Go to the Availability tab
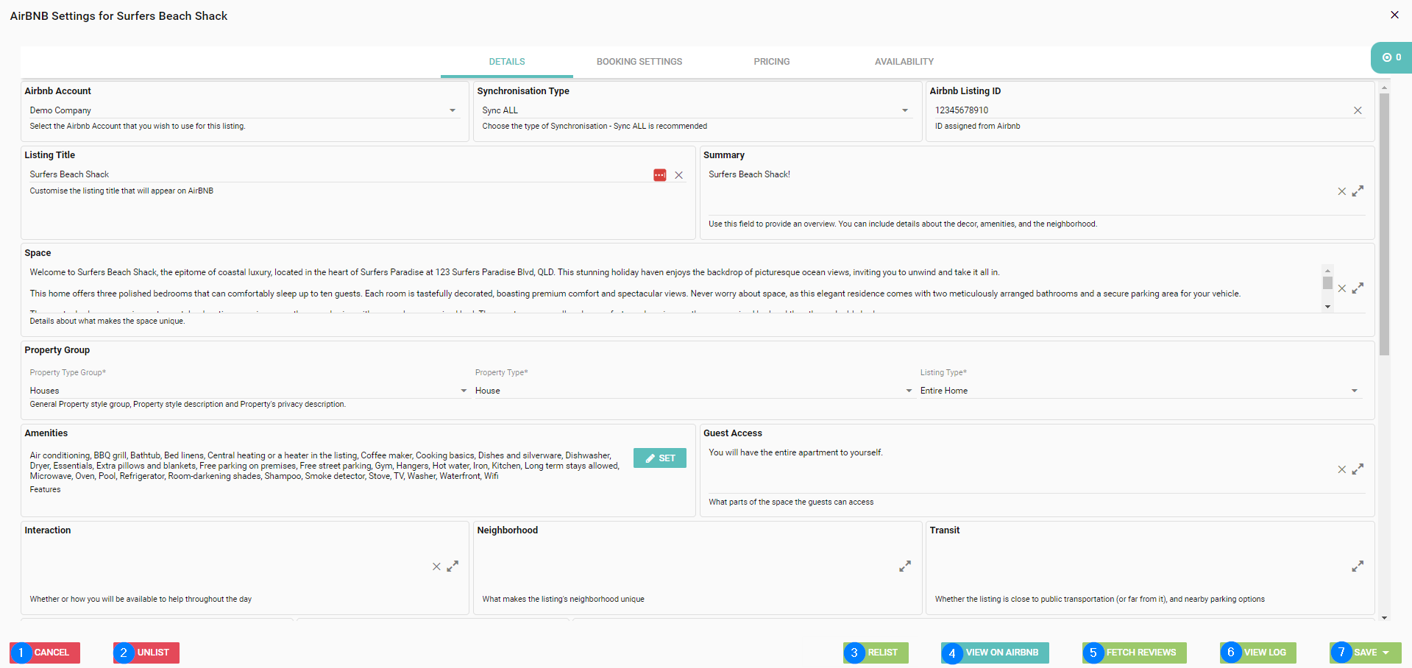Screen dimensions: 1412x668 [904, 62]
